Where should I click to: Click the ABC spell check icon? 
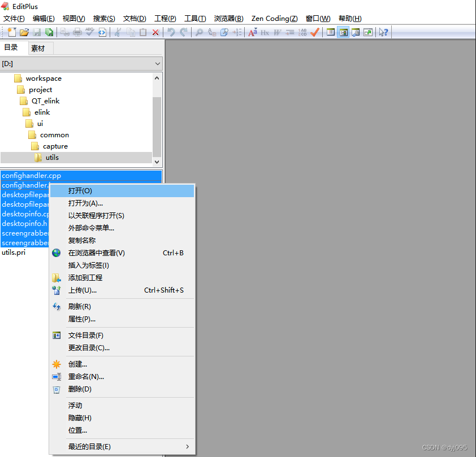point(89,32)
